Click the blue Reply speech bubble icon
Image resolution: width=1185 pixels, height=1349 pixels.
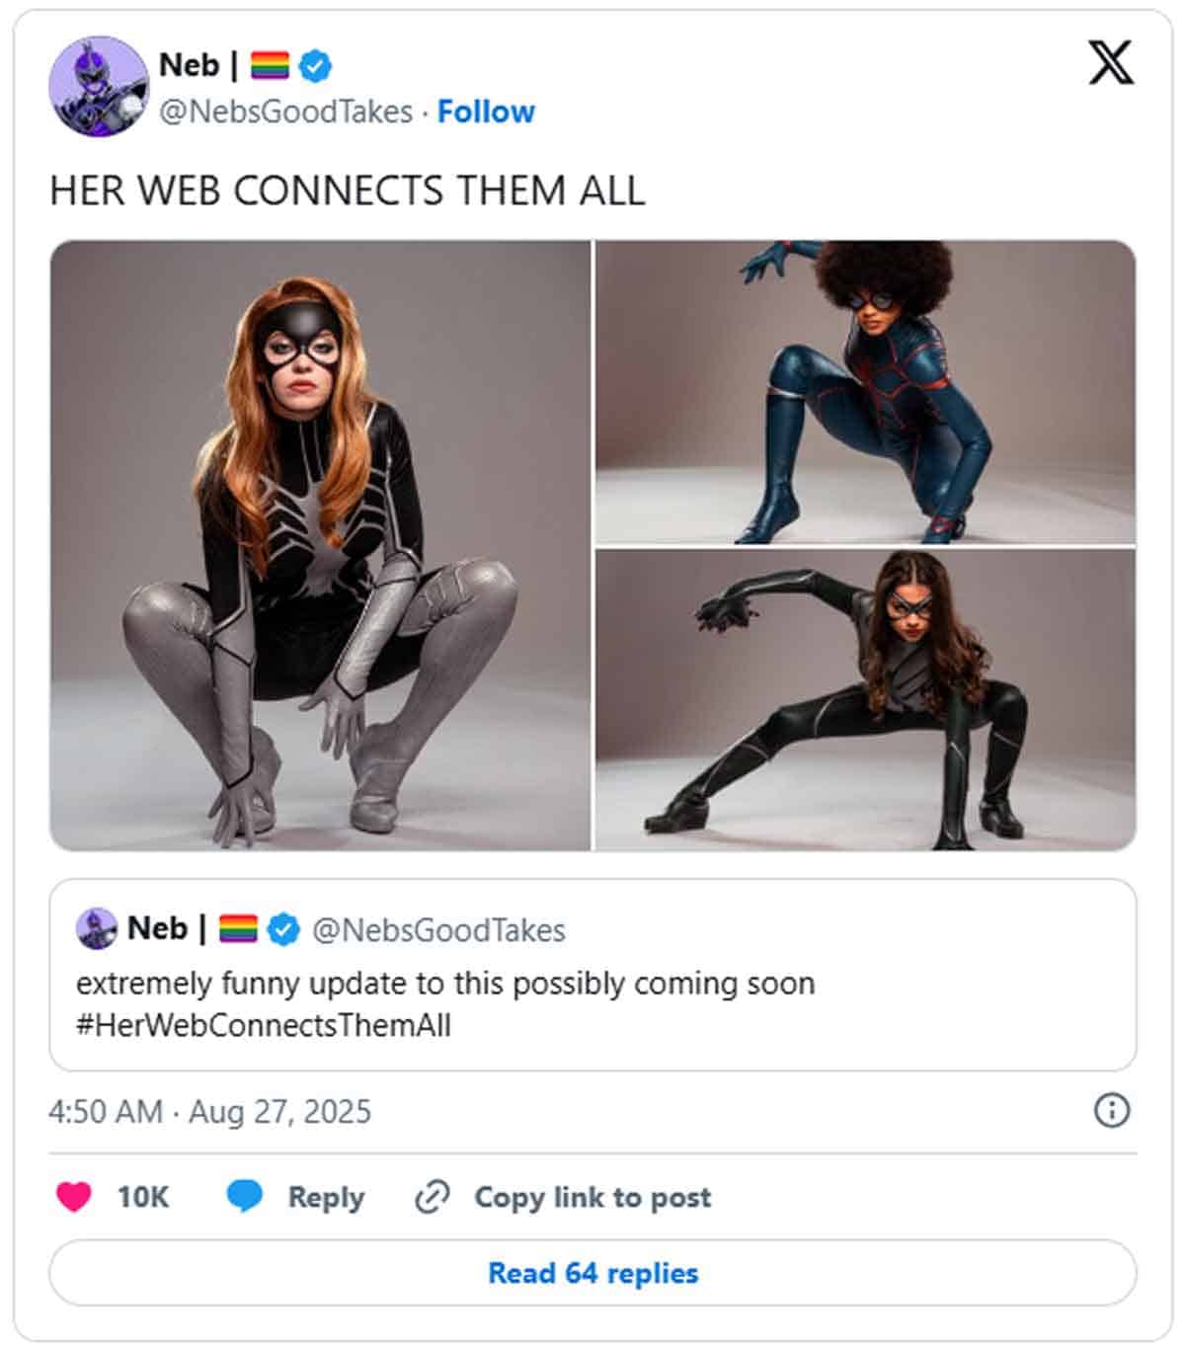[243, 1196]
